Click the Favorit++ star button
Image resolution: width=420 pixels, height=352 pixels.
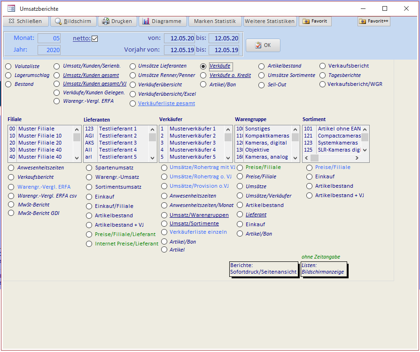373,21
